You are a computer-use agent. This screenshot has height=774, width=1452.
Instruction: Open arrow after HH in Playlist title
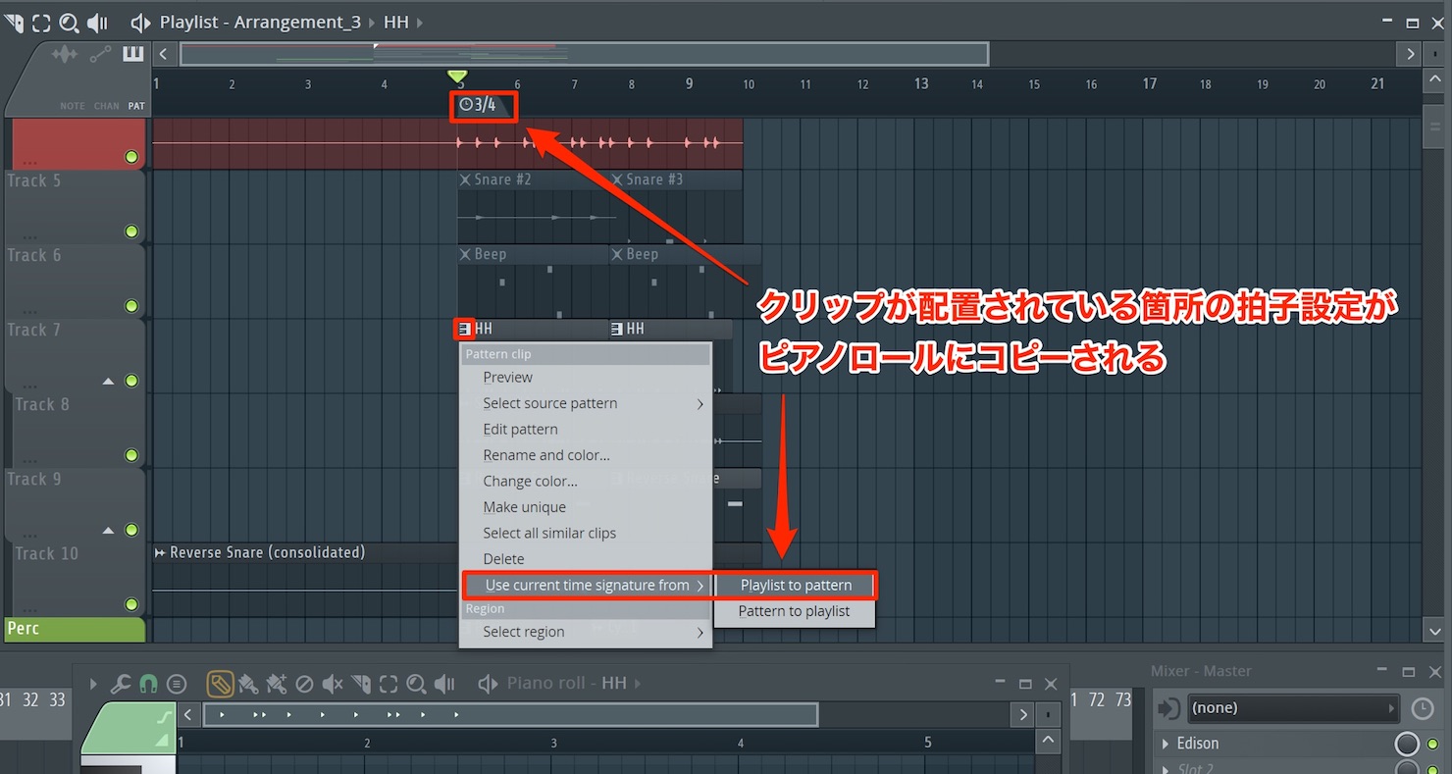(420, 22)
